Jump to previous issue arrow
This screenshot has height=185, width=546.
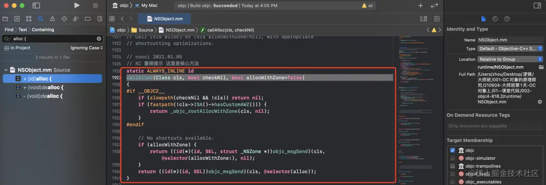click(428, 30)
